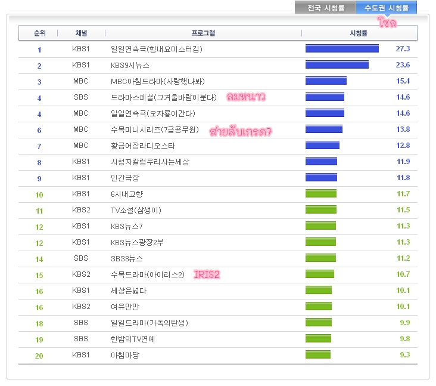Click the rating bar in the KBS9시뉴스 row
This screenshot has height=386, width=436.
point(337,64)
